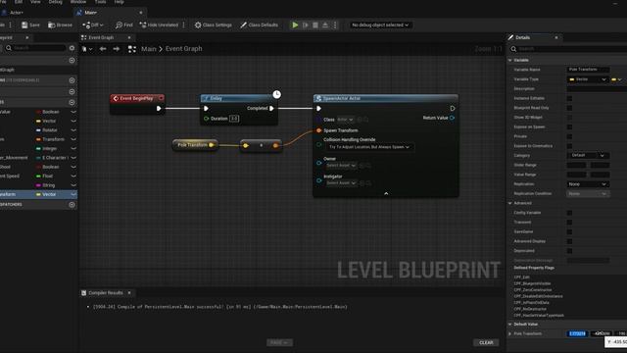The height and width of the screenshot is (353, 627).
Task: Collapse the Advanced section in Details
Action: click(x=510, y=203)
